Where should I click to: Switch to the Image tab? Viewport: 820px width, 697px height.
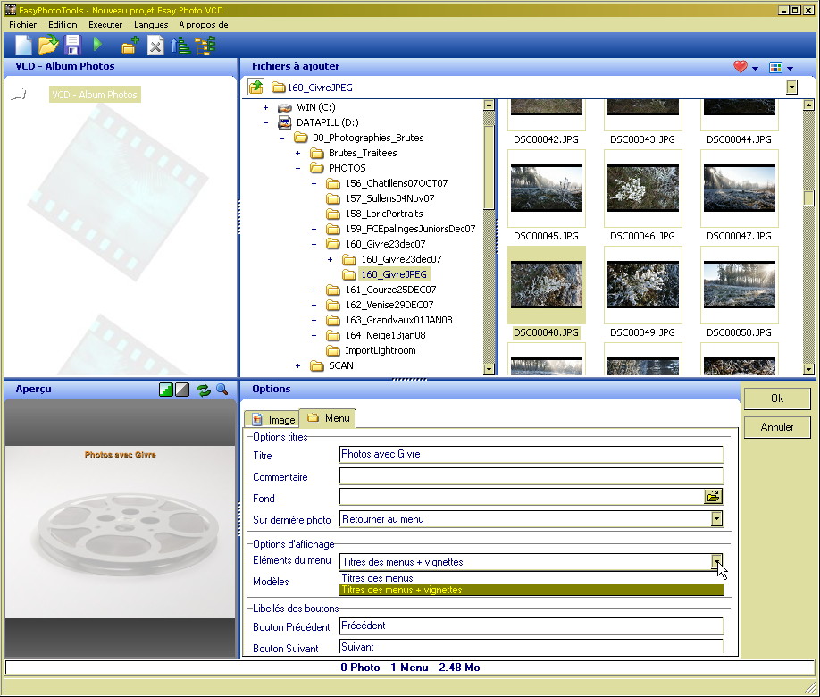pos(273,419)
